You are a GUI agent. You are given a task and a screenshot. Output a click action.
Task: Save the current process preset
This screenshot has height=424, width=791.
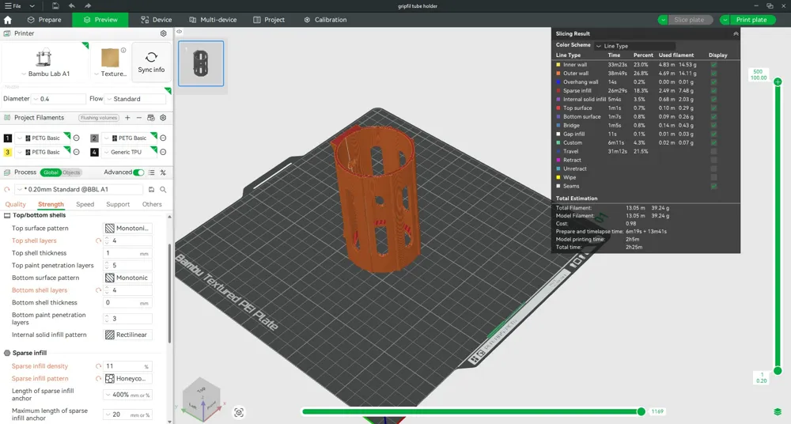[151, 189]
